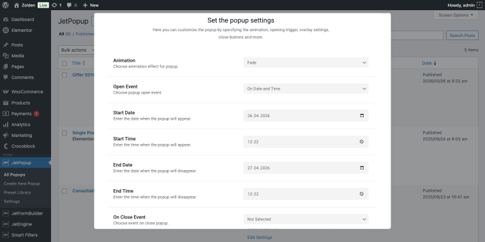Click the Media sidebar icon
485x242 pixels.
[6, 55]
